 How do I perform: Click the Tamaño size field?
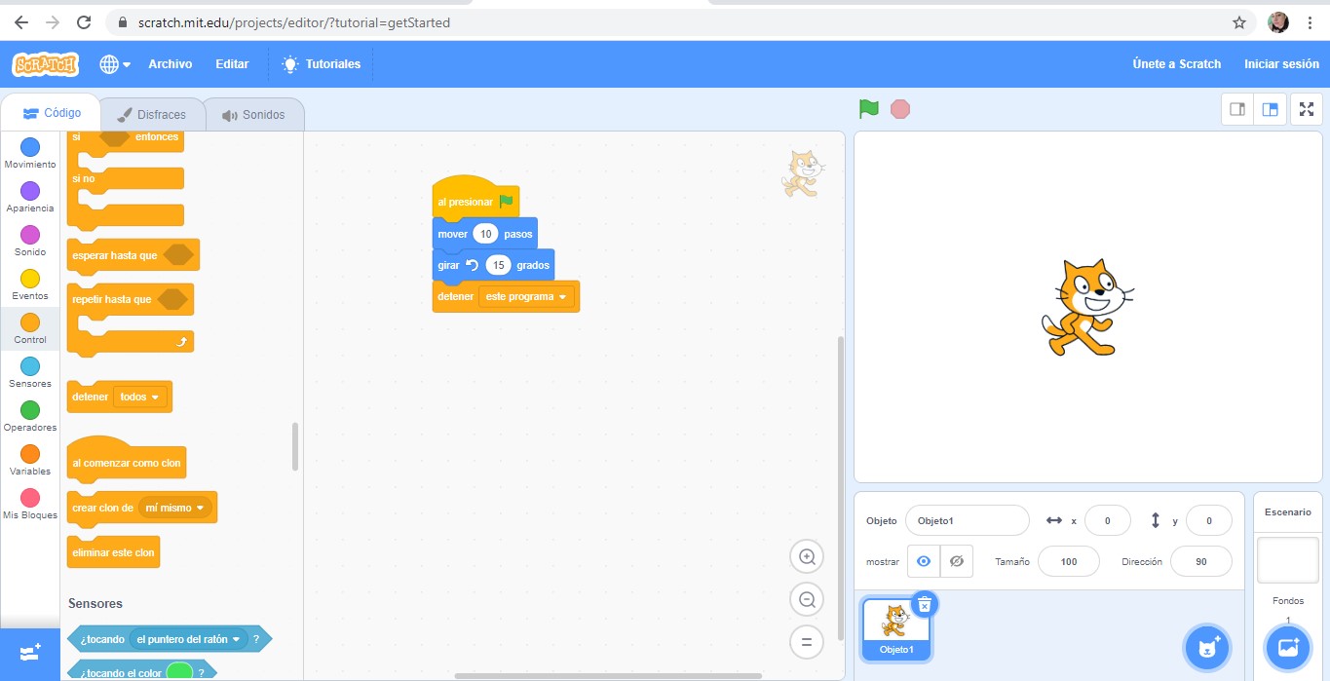1069,561
